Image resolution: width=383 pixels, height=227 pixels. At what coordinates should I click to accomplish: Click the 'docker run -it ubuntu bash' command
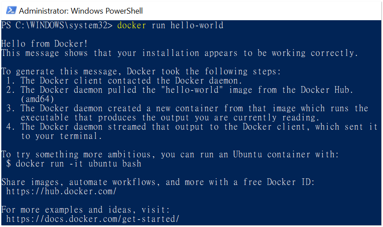79,163
